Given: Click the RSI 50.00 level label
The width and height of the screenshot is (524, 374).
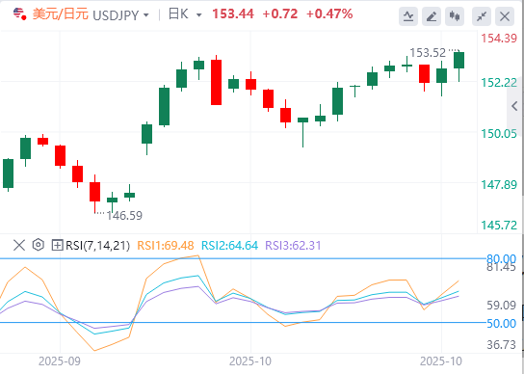Looking at the screenshot, I should tap(501, 324).
